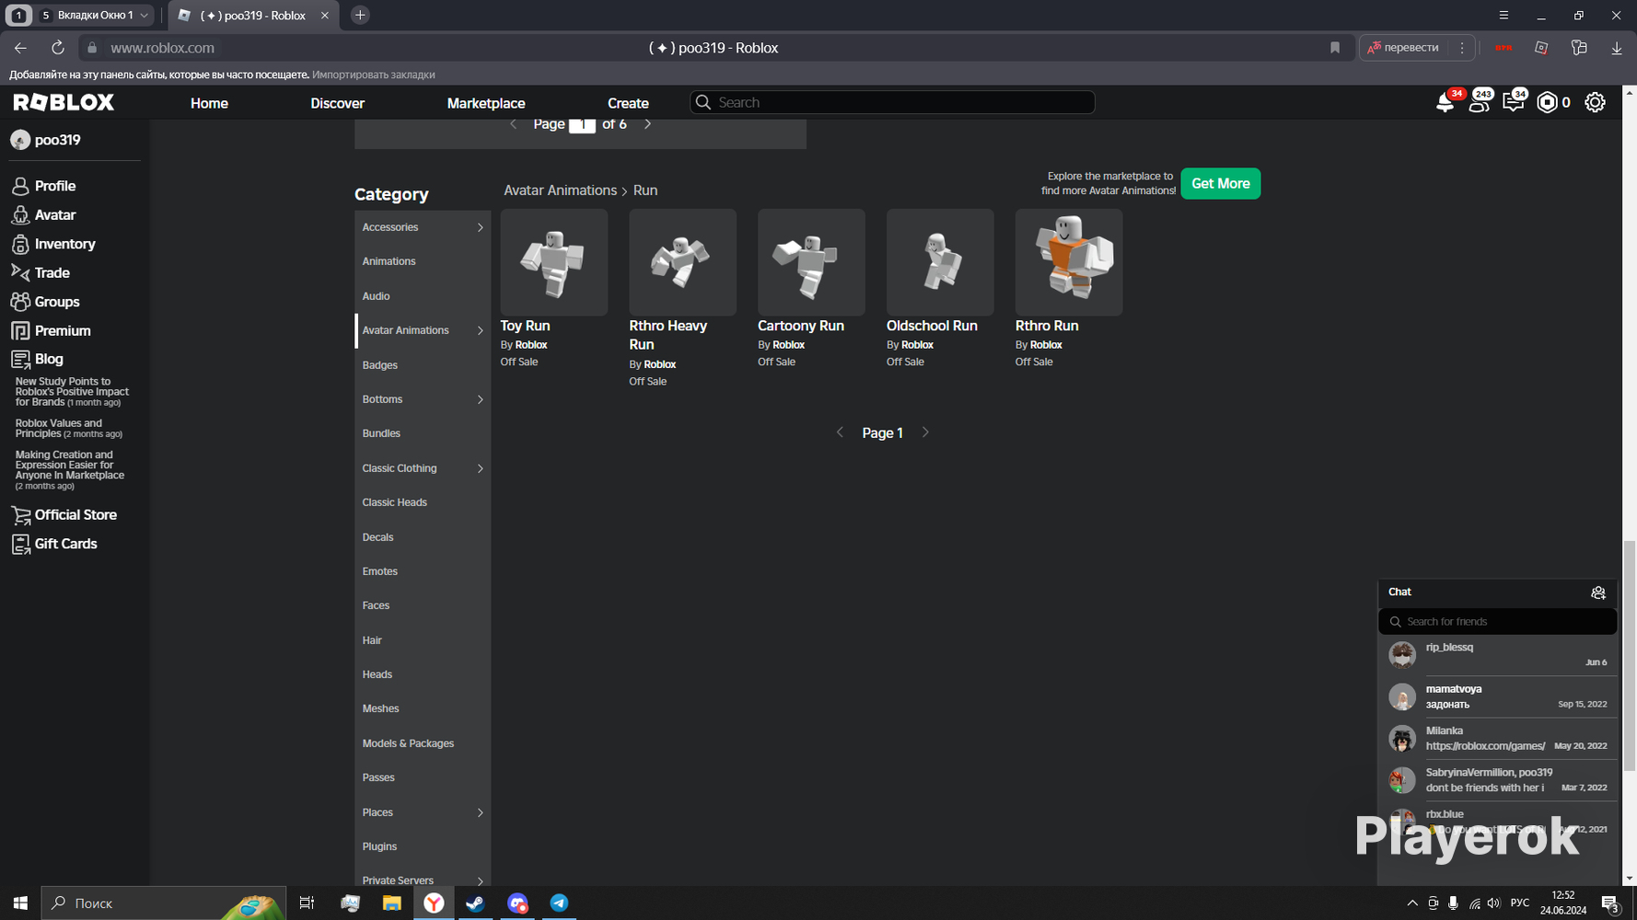Select the Badges category
This screenshot has width=1637, height=920.
(x=380, y=365)
